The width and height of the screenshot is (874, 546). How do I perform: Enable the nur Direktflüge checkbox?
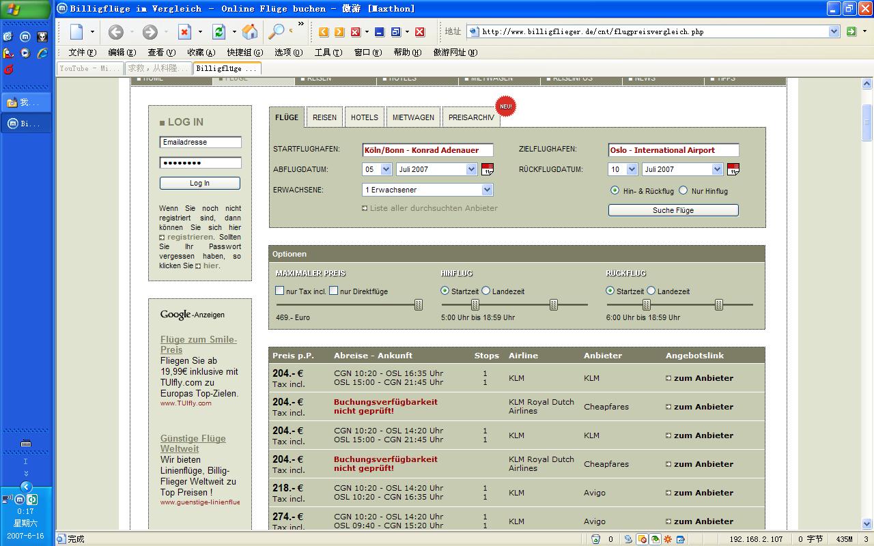coord(333,291)
